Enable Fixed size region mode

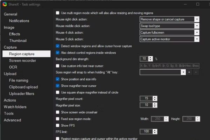point(58,119)
